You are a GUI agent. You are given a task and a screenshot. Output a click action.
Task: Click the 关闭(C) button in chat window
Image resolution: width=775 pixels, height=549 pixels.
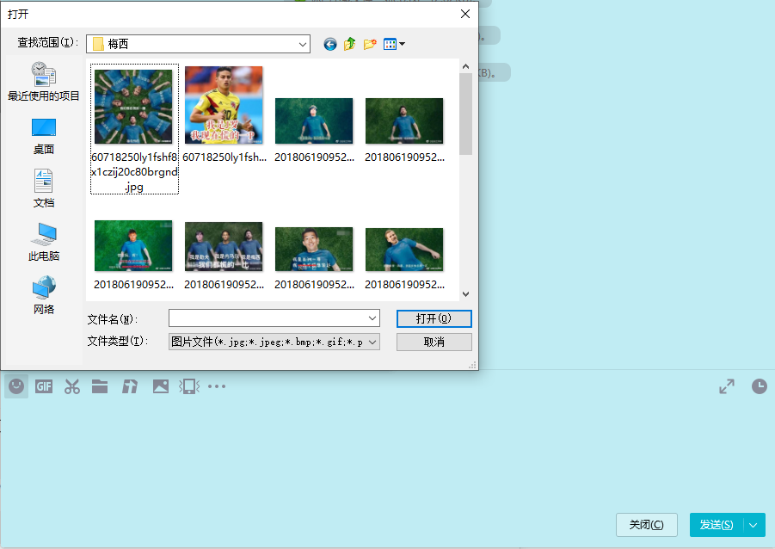click(x=647, y=525)
